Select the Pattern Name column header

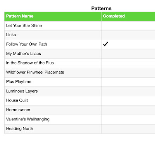click(x=53, y=16)
